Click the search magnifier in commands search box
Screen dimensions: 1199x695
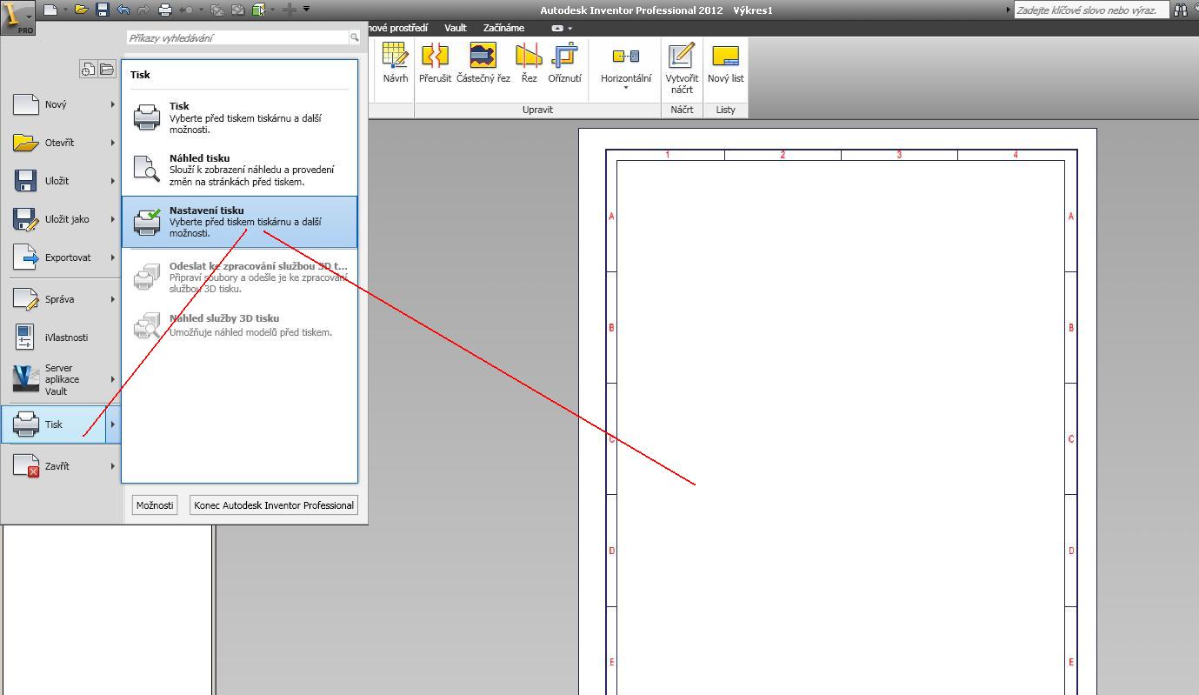354,38
